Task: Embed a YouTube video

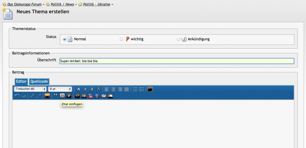Action: coord(91,96)
